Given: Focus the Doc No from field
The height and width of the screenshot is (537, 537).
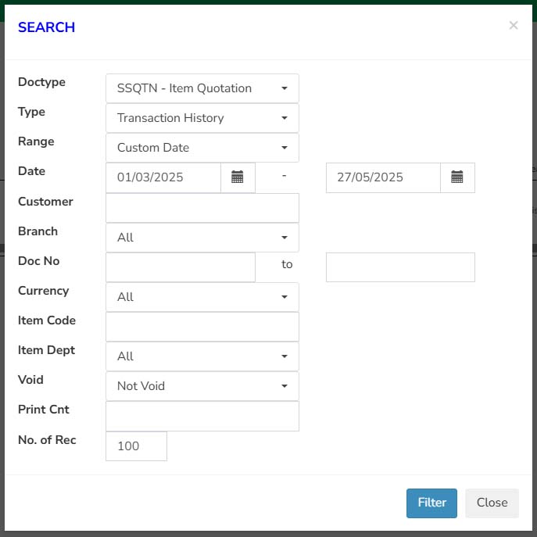Looking at the screenshot, I should coord(181,267).
